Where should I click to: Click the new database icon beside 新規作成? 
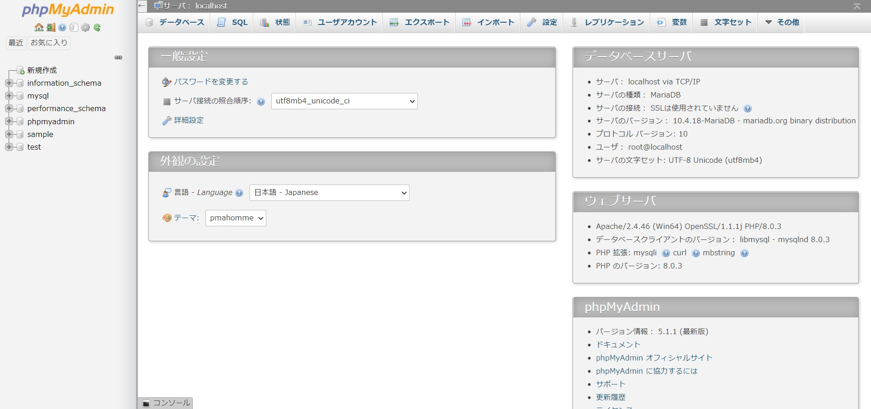point(20,70)
